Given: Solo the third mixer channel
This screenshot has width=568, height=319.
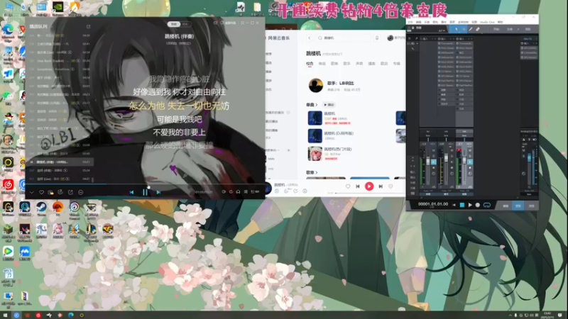Looking at the screenshot, I should 470,156.
